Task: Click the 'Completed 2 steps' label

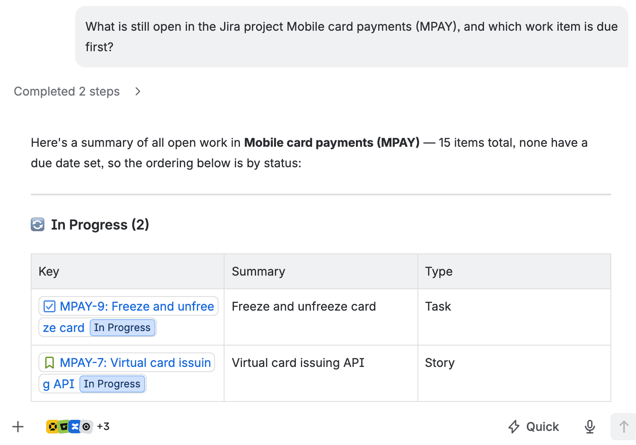Action: [x=67, y=91]
